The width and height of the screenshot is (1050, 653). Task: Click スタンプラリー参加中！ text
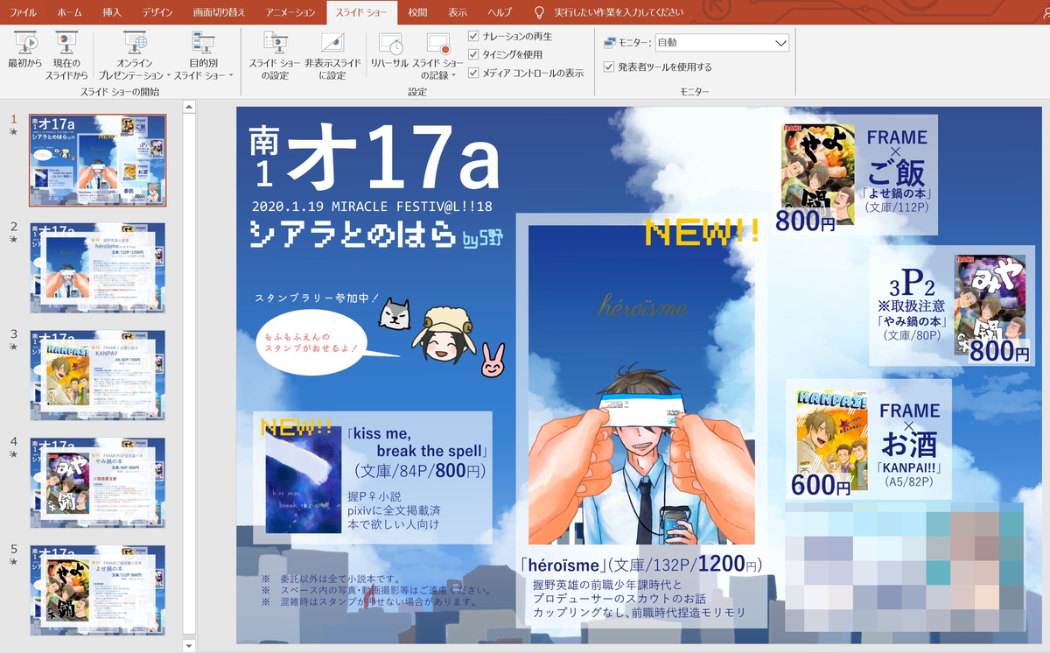pos(317,298)
